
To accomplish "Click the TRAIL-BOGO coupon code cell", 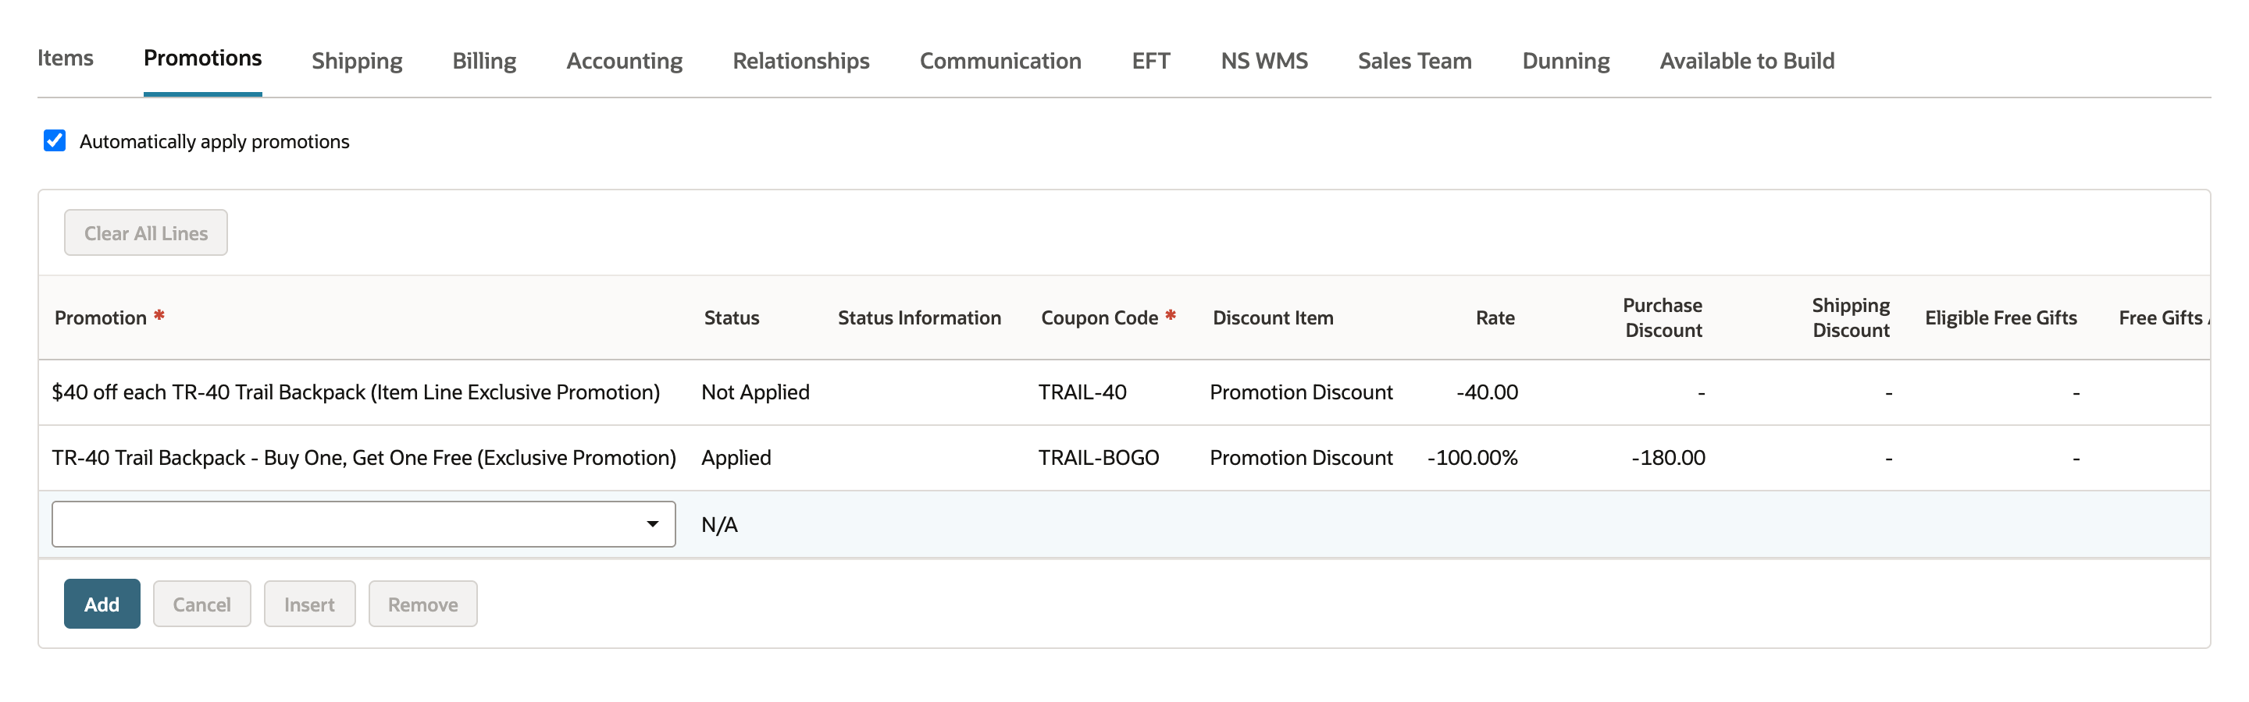I will coord(1098,458).
